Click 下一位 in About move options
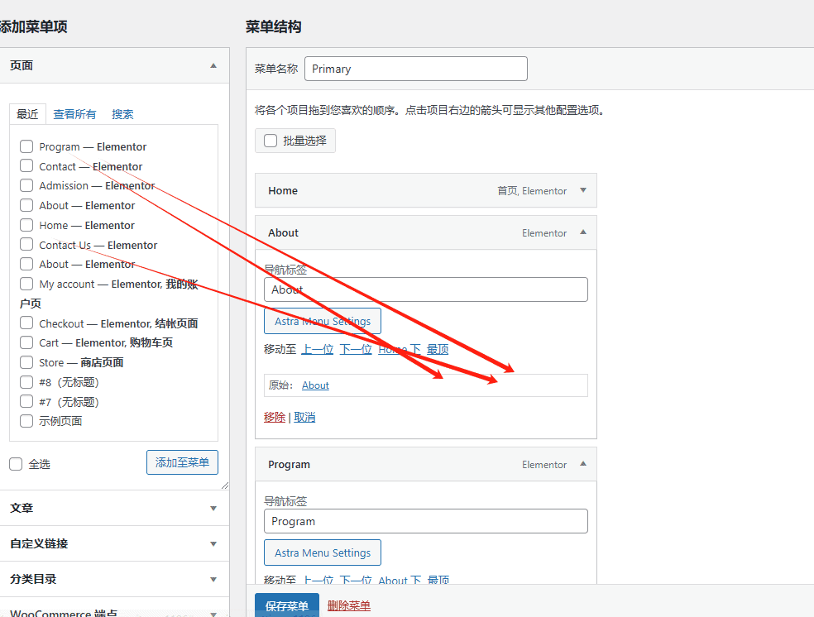 (356, 349)
